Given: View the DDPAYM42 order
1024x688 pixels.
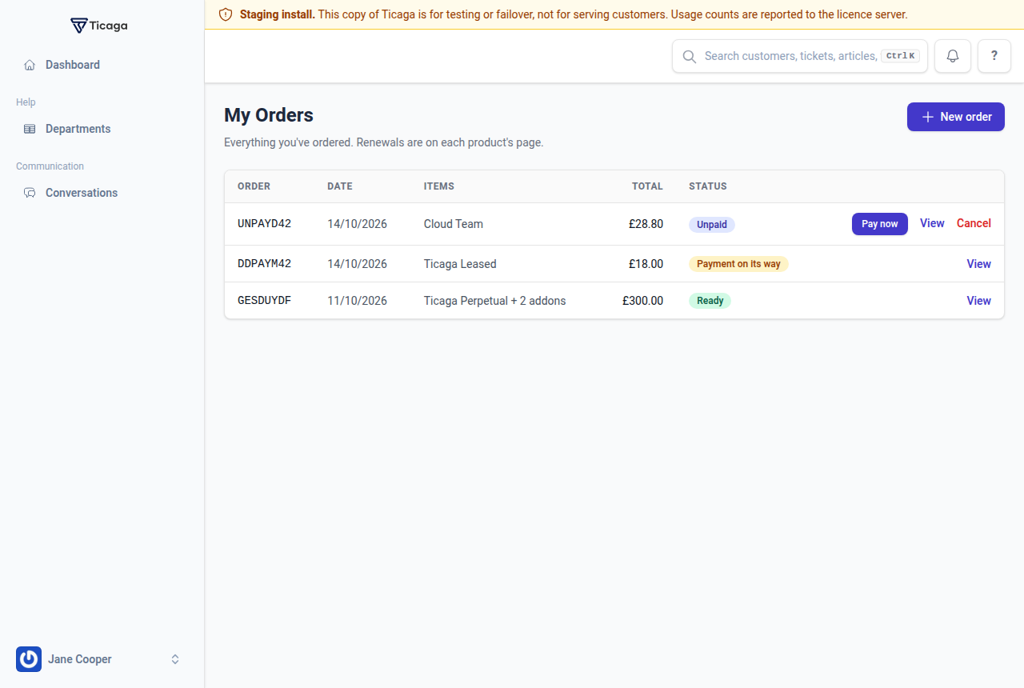Looking at the screenshot, I should click(979, 264).
